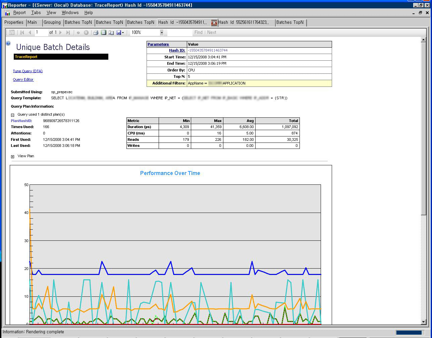Click Start Time value 12/15/2008 3:04:41 PM
Screen dimensions: 432x338
pyautogui.click(x=207, y=57)
